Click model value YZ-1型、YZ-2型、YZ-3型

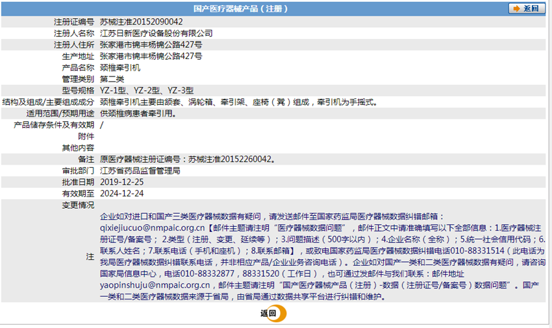click(x=147, y=90)
